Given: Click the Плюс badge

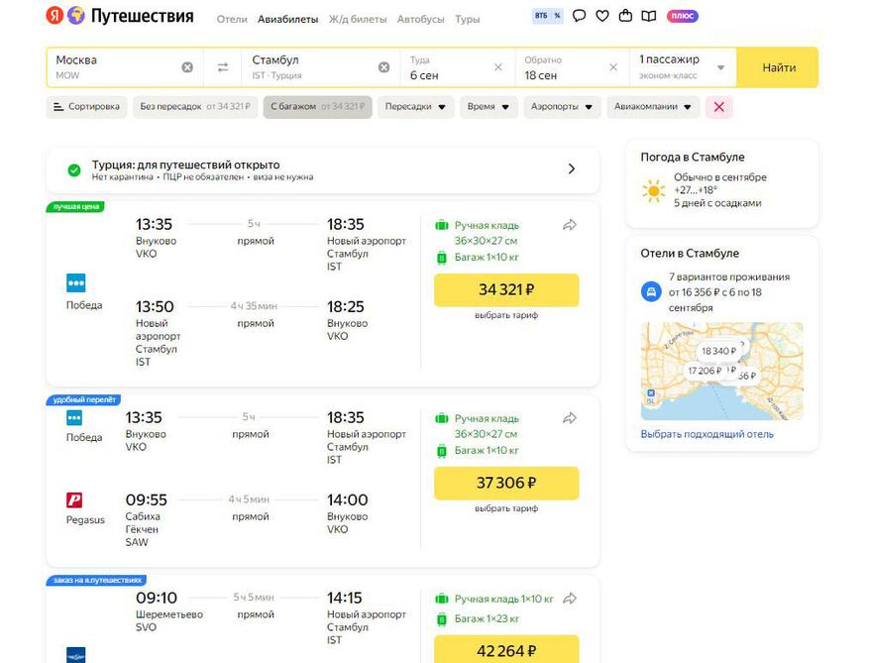Looking at the screenshot, I should 683,16.
